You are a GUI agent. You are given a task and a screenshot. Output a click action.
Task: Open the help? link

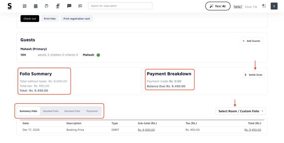click(238, 6)
